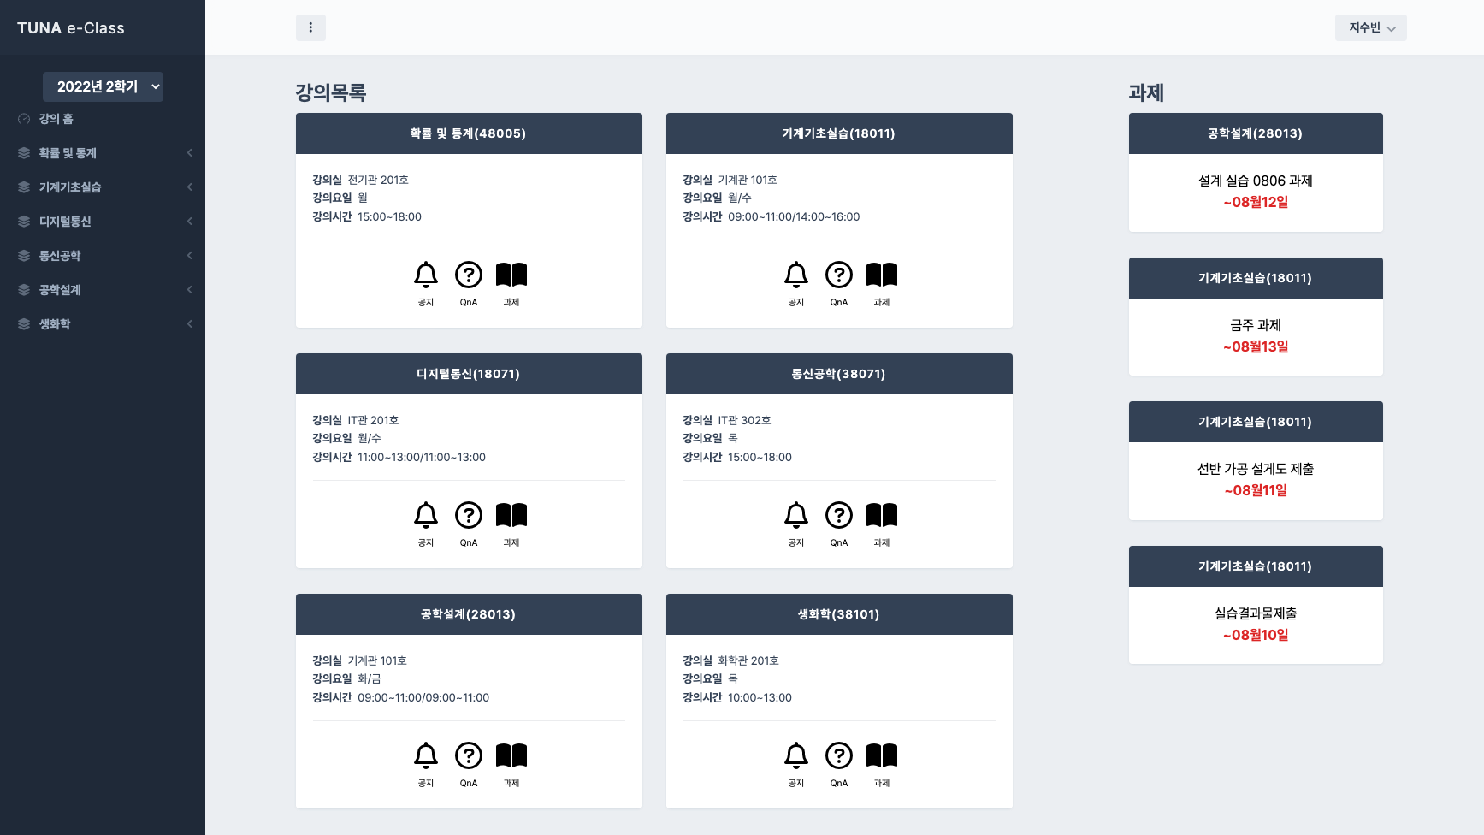Click QnA icon in 디지털통신 card
Image resolution: width=1484 pixels, height=835 pixels.
[469, 515]
